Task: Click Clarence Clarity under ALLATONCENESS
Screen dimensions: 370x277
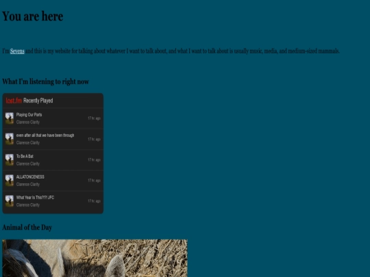Action: (28, 184)
